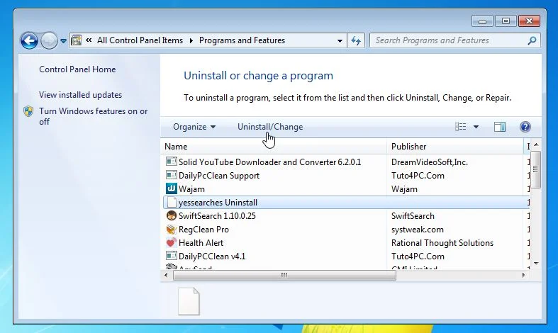Click publisher Rational Thought Solutions cell

pos(442,243)
